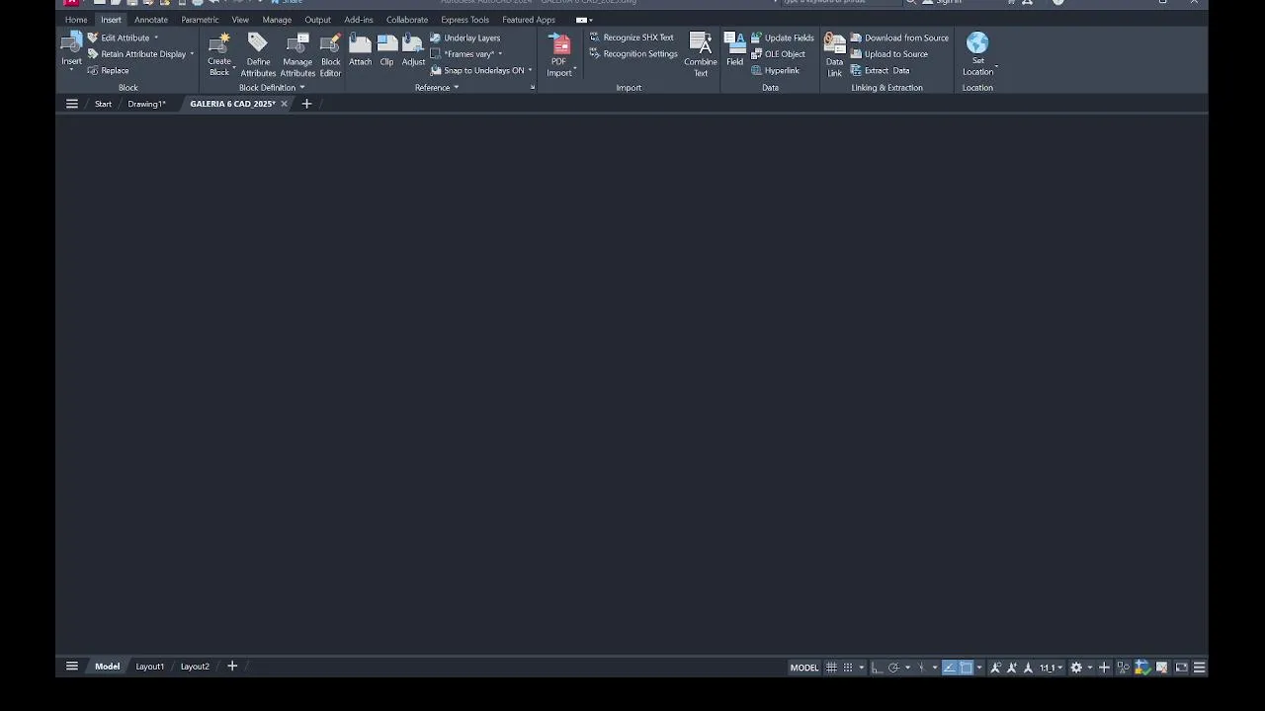Open Reference panel dialog launcher arrow

click(x=533, y=88)
